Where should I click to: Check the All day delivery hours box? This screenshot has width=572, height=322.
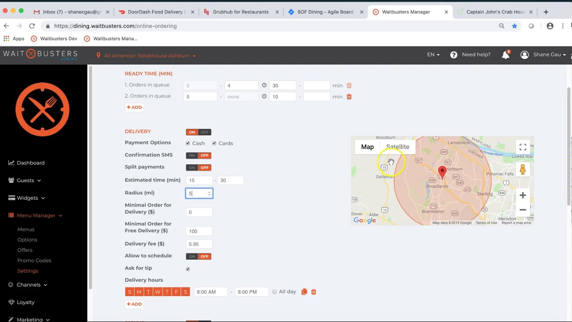(274, 292)
